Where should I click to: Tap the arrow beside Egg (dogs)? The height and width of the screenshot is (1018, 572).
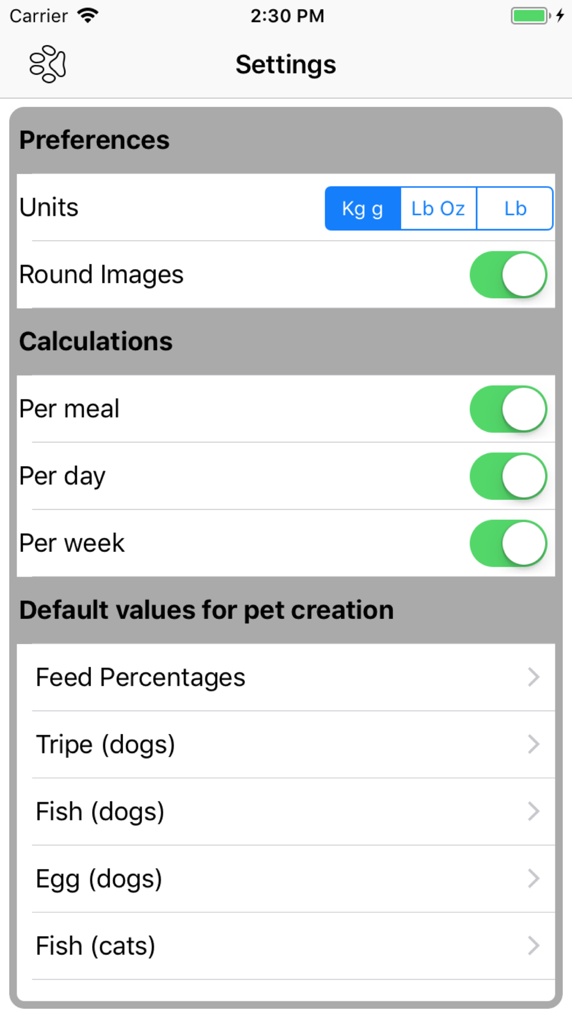pos(533,878)
